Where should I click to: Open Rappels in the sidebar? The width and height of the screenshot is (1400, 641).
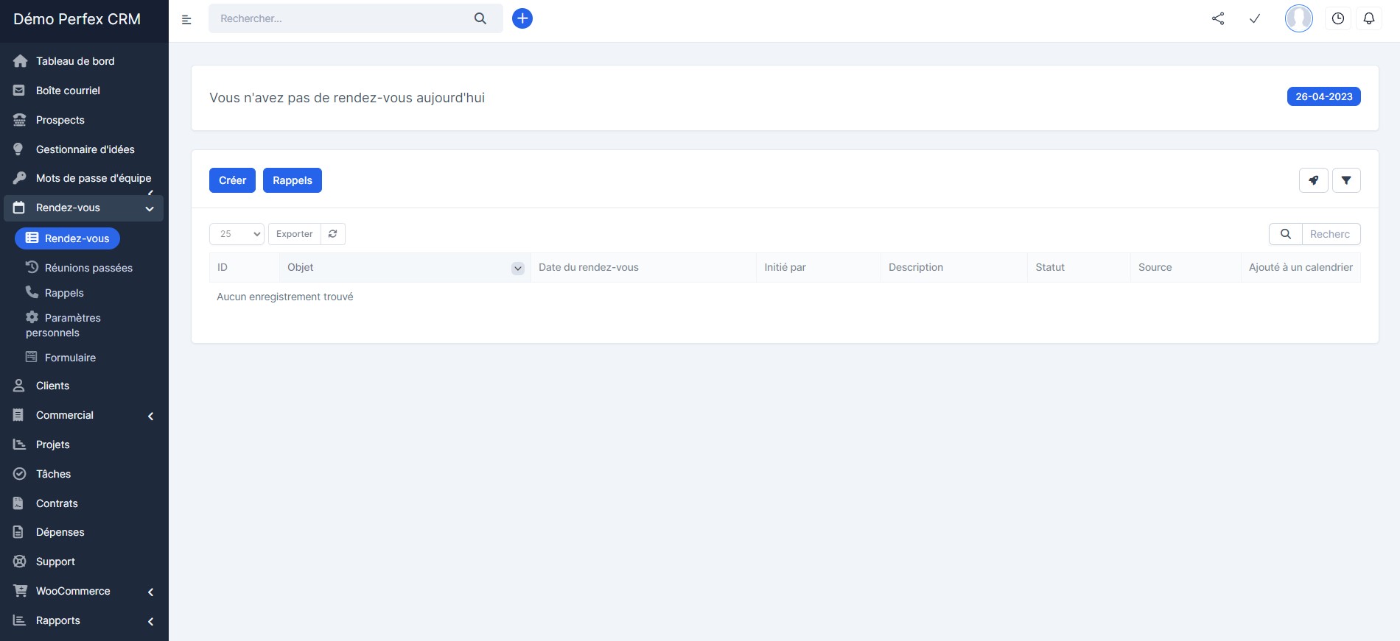pyautogui.click(x=55, y=293)
